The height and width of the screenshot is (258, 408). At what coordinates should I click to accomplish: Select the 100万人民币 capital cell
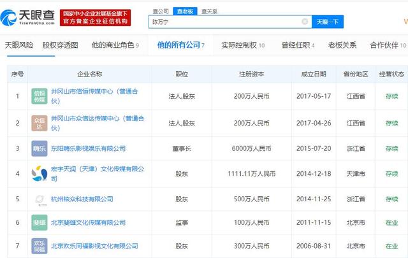252,222
